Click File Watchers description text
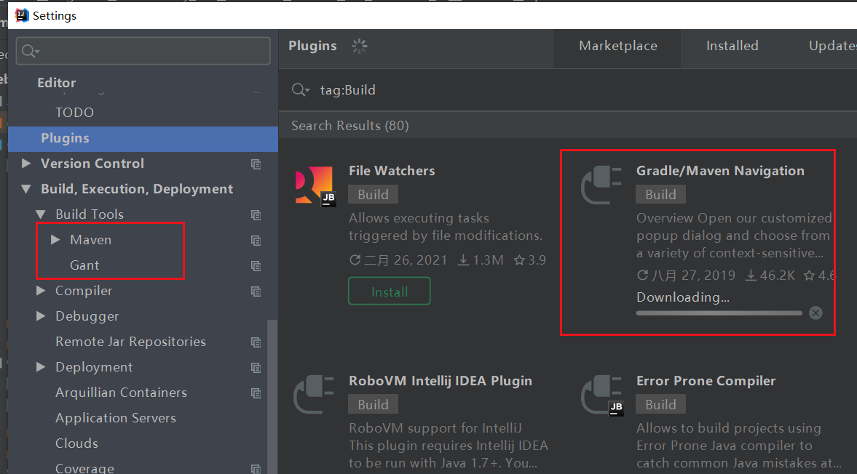 click(446, 227)
